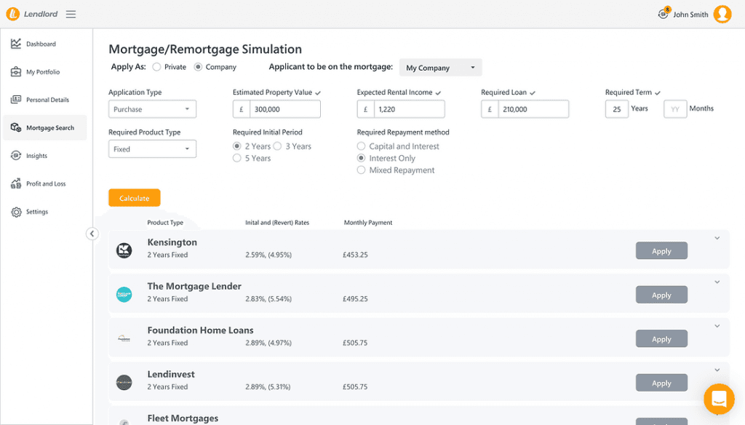The image size is (745, 425).
Task: Open the notifications icon beside John Smith
Action: pos(664,13)
